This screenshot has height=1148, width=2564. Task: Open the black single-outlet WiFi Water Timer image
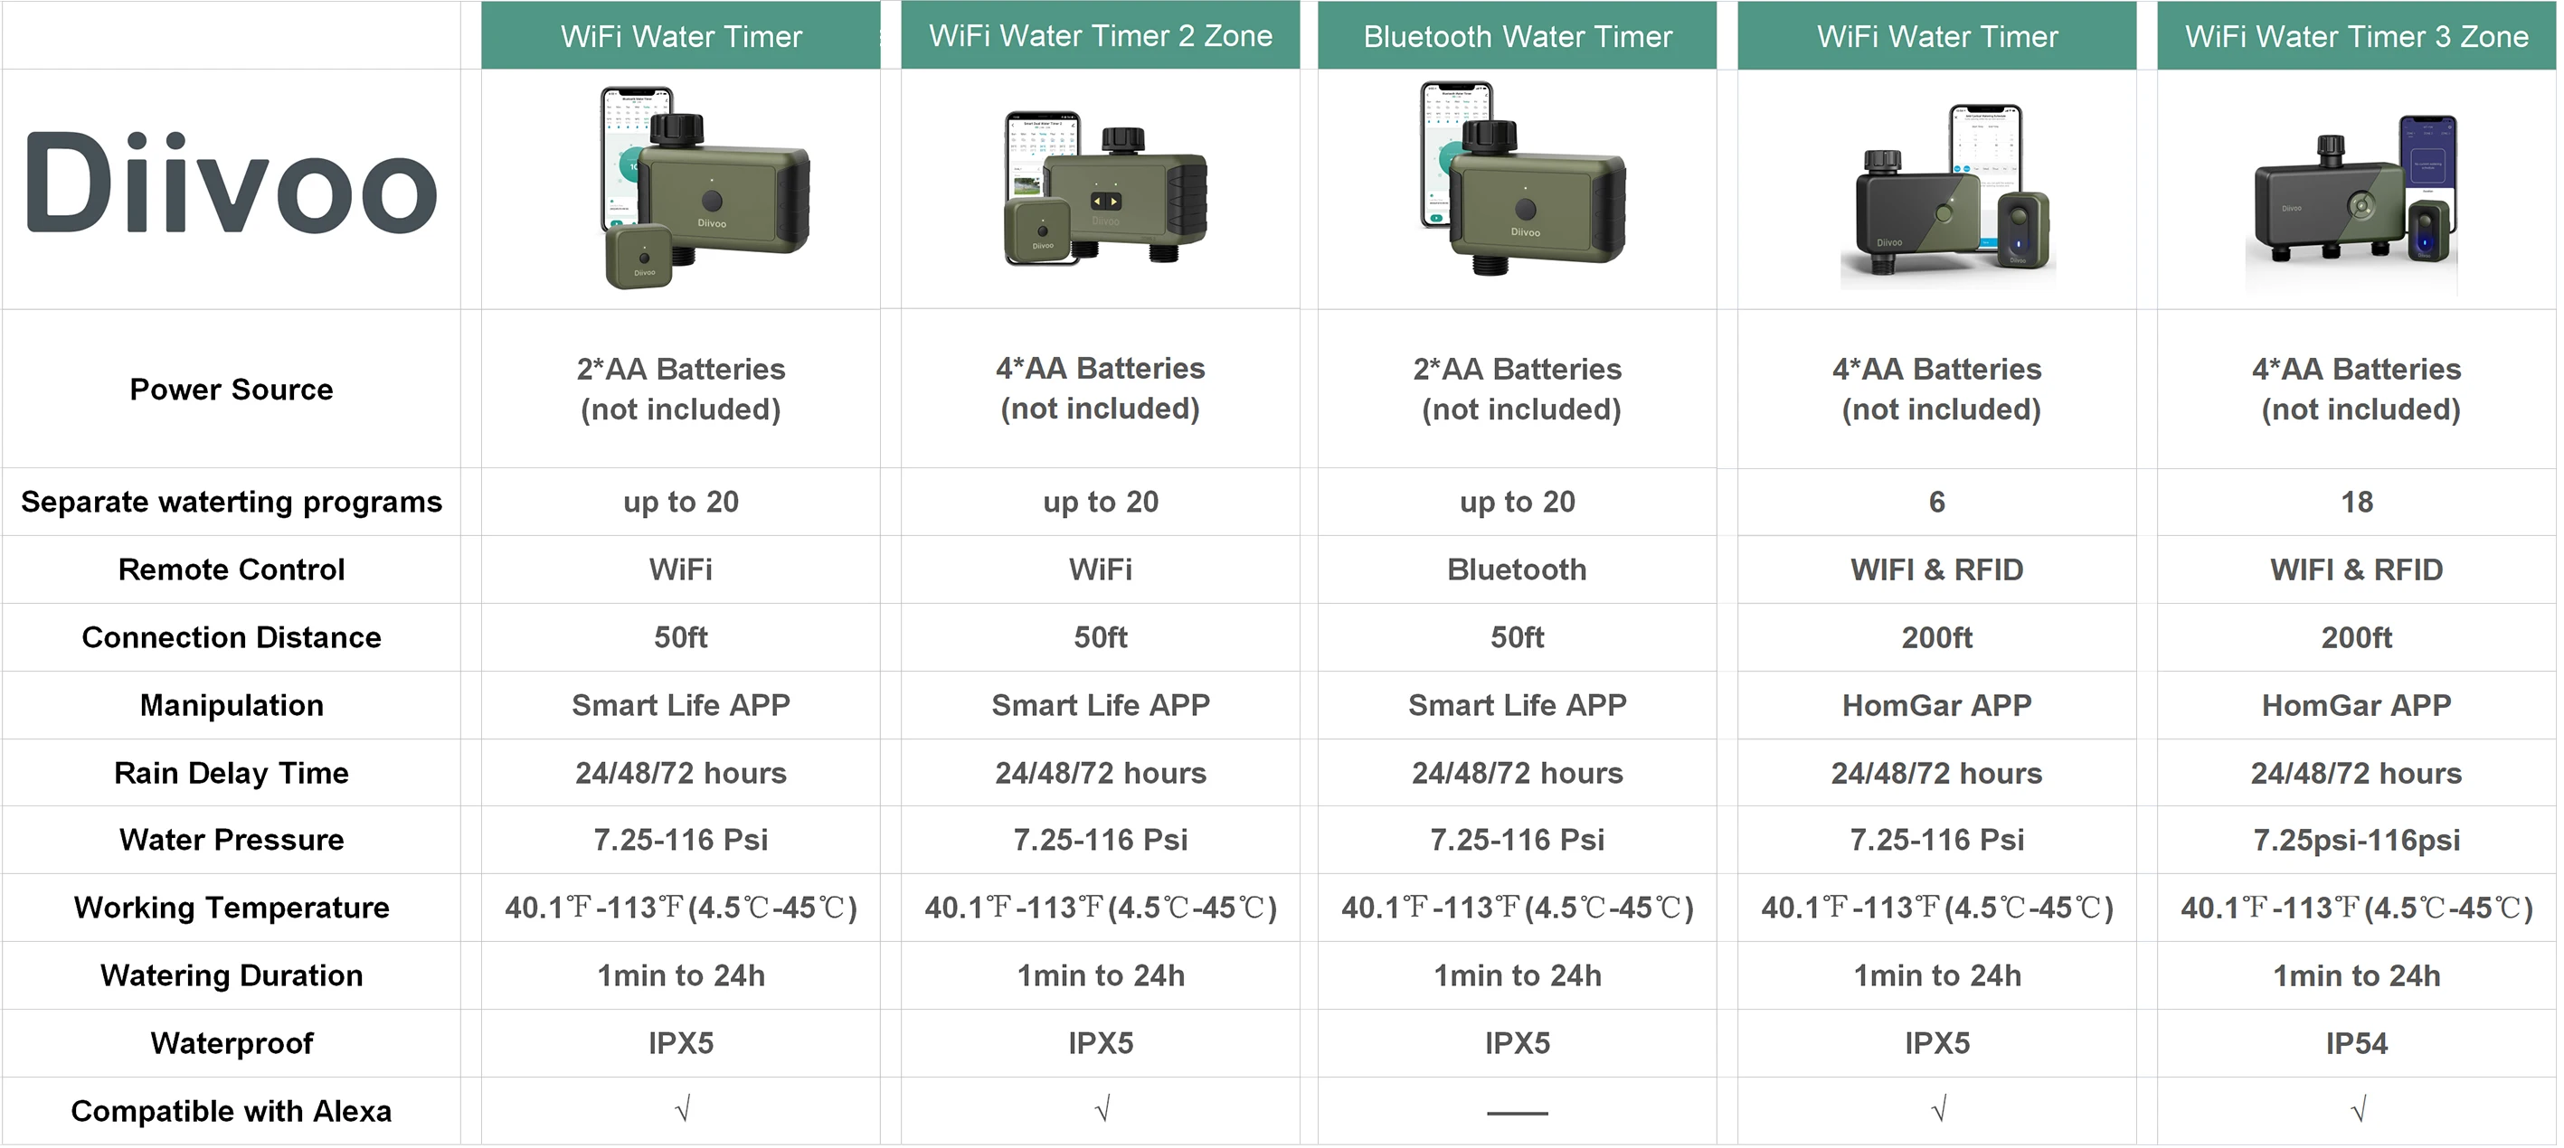pyautogui.click(x=1949, y=195)
